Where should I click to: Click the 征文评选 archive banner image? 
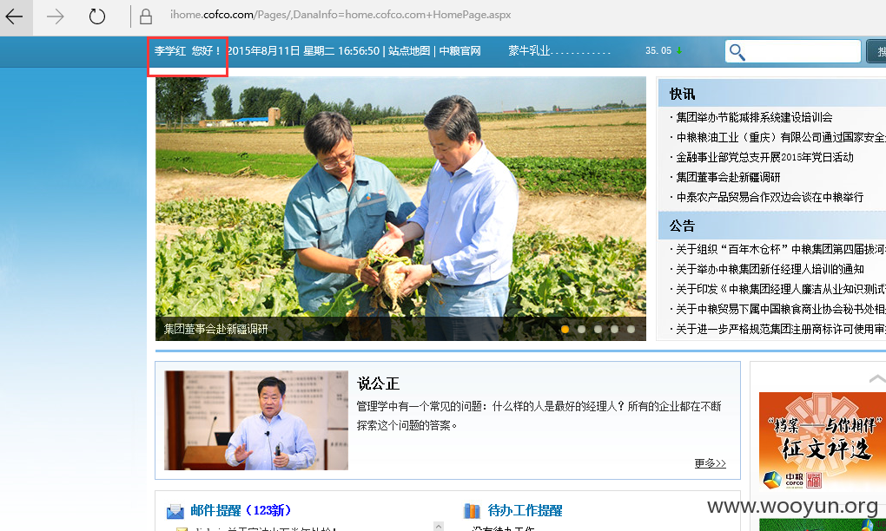point(822,442)
